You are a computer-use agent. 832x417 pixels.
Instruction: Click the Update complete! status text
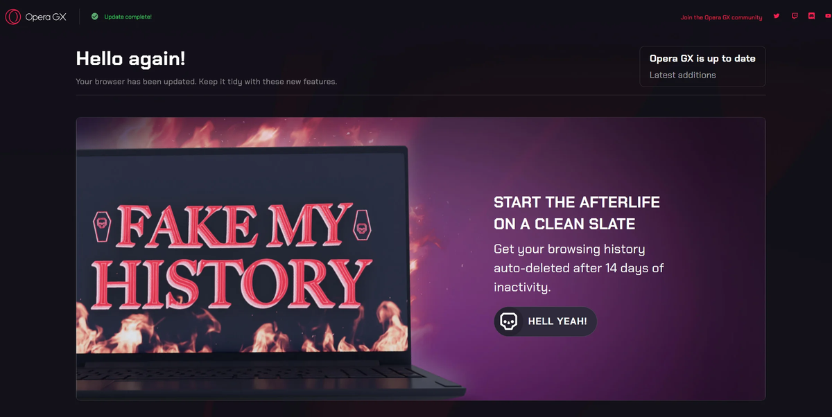coord(128,17)
